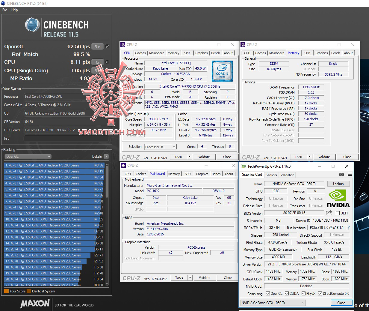Image resolution: width=369 pixels, height=311 pixels.
Task: Select ranking entry 16 scoring 127.71
Action: tap(54, 255)
